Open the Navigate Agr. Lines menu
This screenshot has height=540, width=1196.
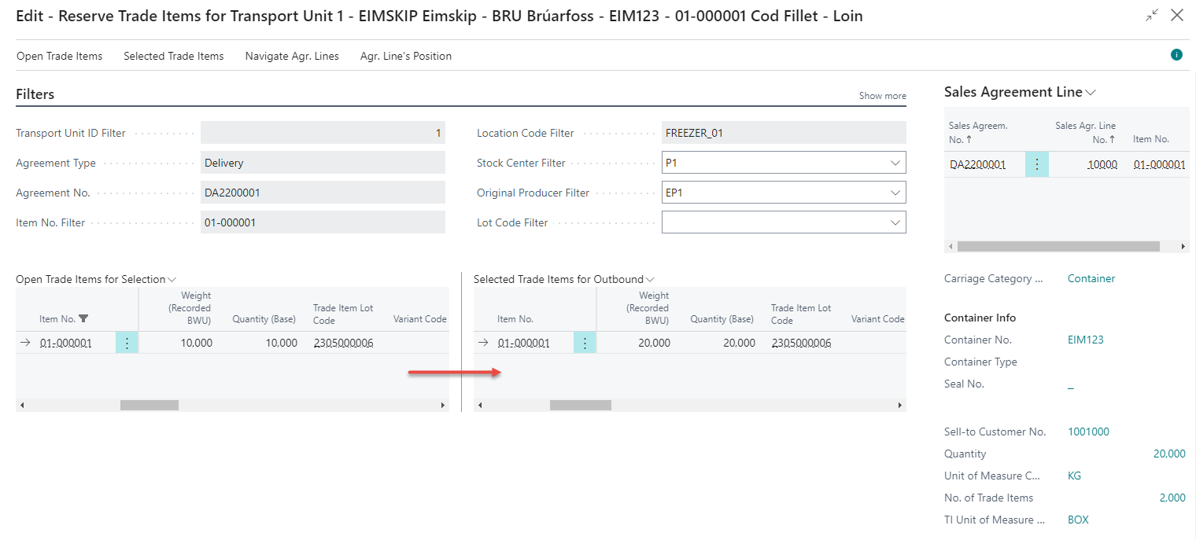coord(292,56)
